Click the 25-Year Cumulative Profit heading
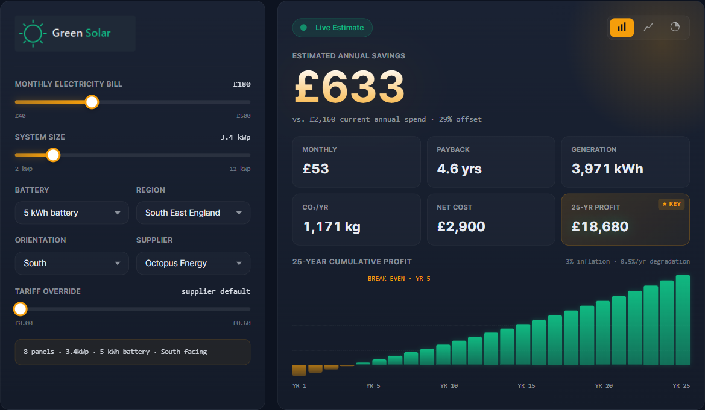705x410 pixels. pos(352,262)
